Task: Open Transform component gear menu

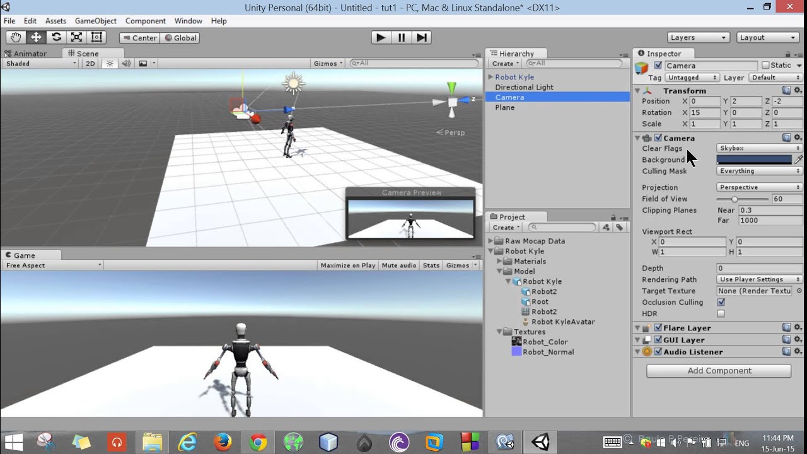Action: [x=798, y=90]
